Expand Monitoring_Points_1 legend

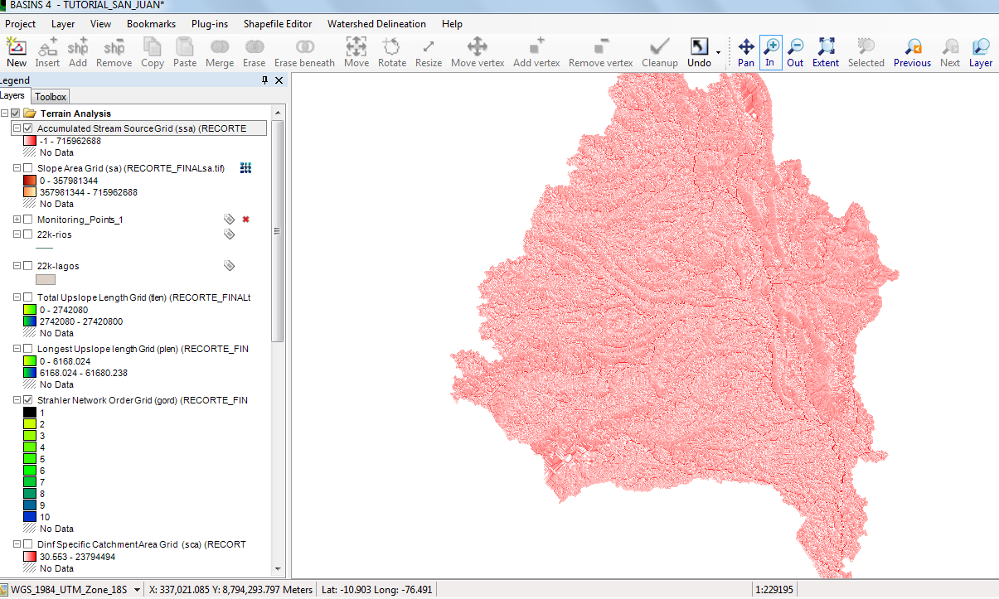tap(17, 220)
